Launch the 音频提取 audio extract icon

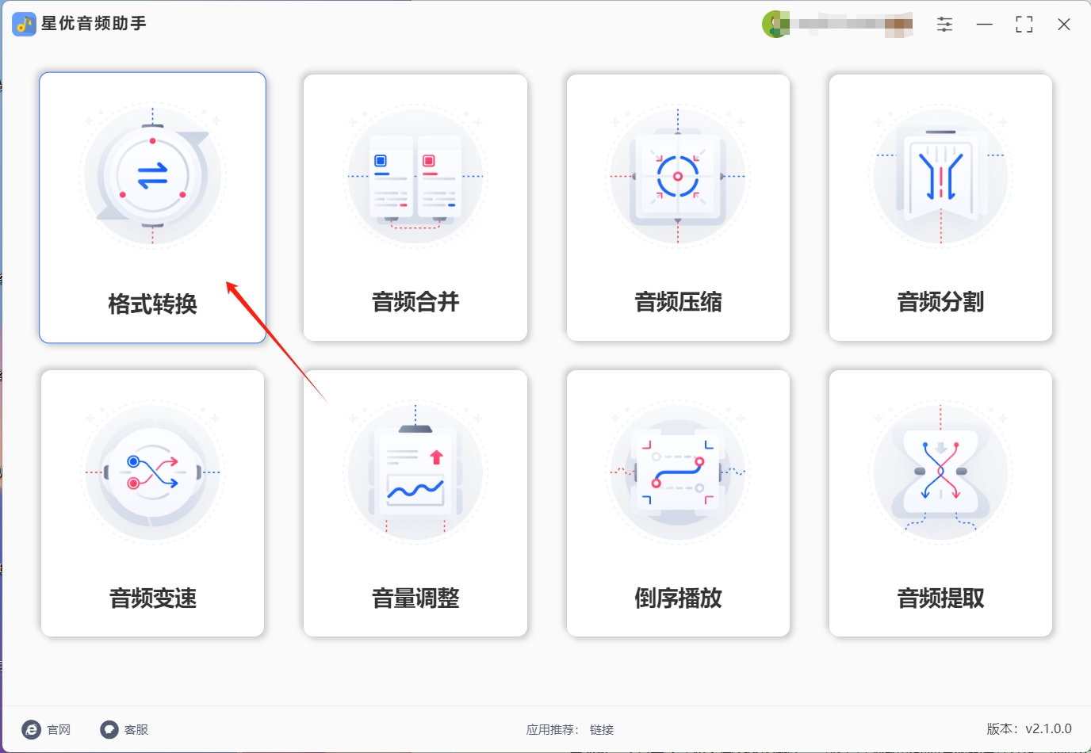[940, 472]
